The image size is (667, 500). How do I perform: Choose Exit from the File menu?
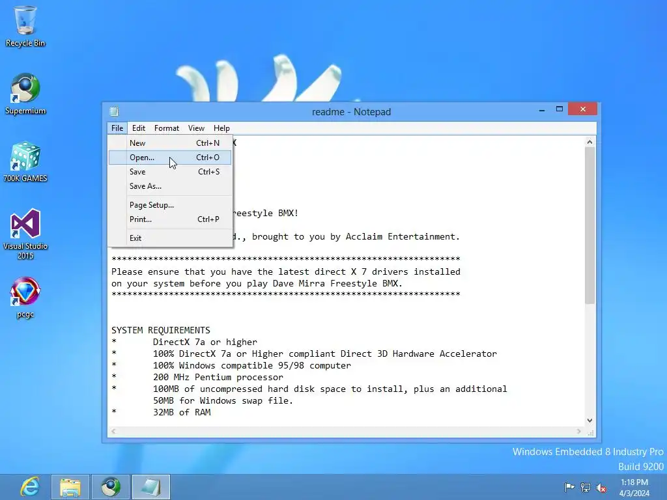point(170,238)
